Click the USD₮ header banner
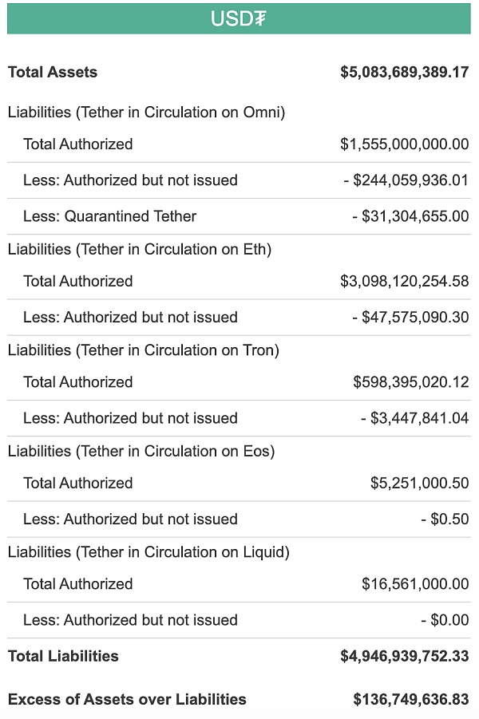This screenshot has width=479, height=719. point(239,18)
